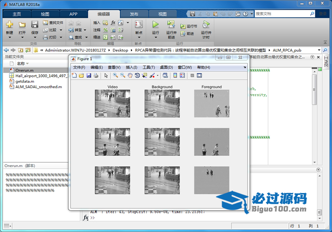Click the Run Section button
This screenshot has width=332, height=232.
[189, 26]
